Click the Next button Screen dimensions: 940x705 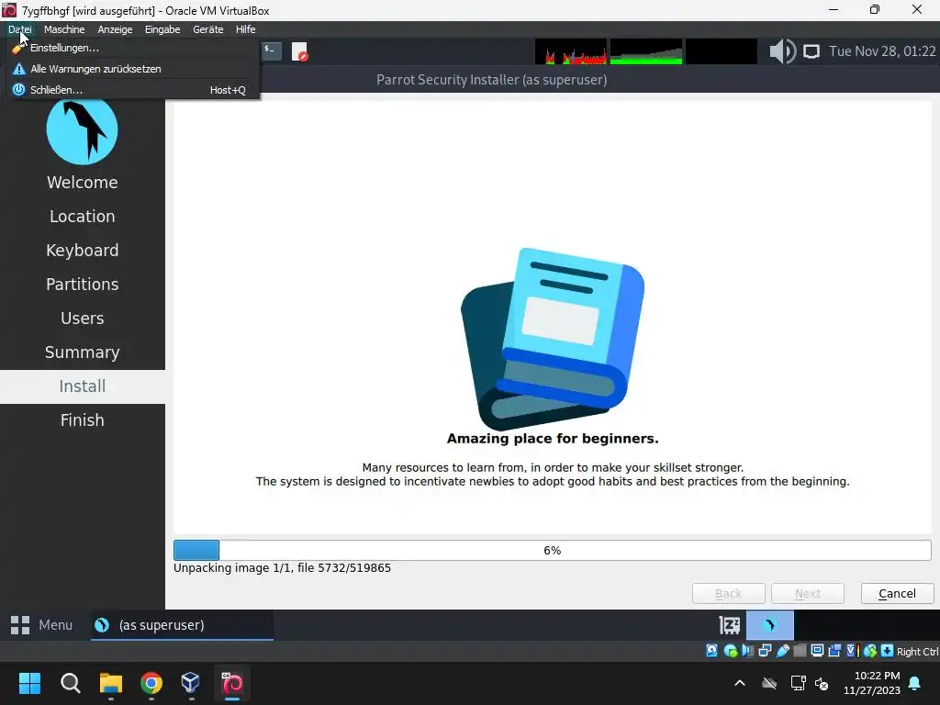(808, 594)
